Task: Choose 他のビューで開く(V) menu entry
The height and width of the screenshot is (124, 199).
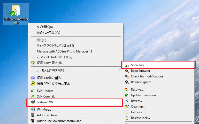Action: tap(49, 33)
